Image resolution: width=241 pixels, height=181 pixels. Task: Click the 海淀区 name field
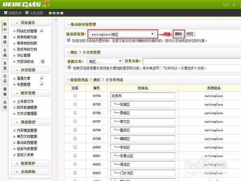(x=143, y=165)
